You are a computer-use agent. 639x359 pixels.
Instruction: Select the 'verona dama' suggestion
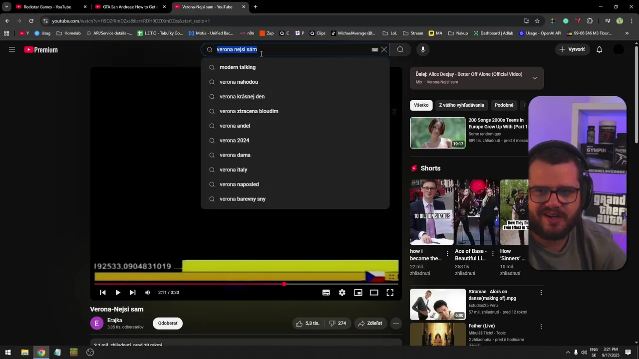295,155
